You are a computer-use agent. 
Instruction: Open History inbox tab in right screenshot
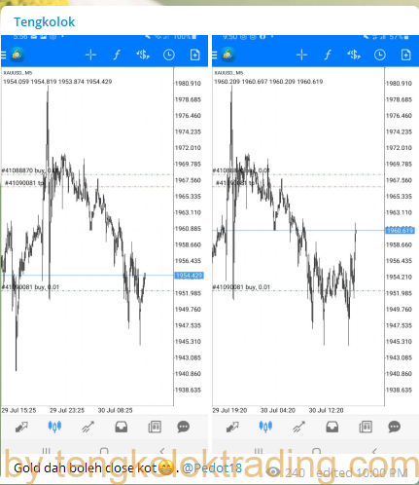point(332,427)
